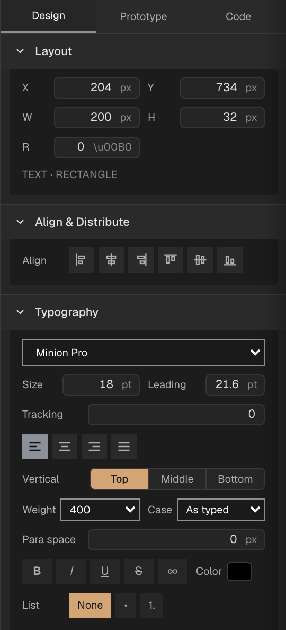
Task: Click the Align & Distribute title
Action: coord(82,222)
